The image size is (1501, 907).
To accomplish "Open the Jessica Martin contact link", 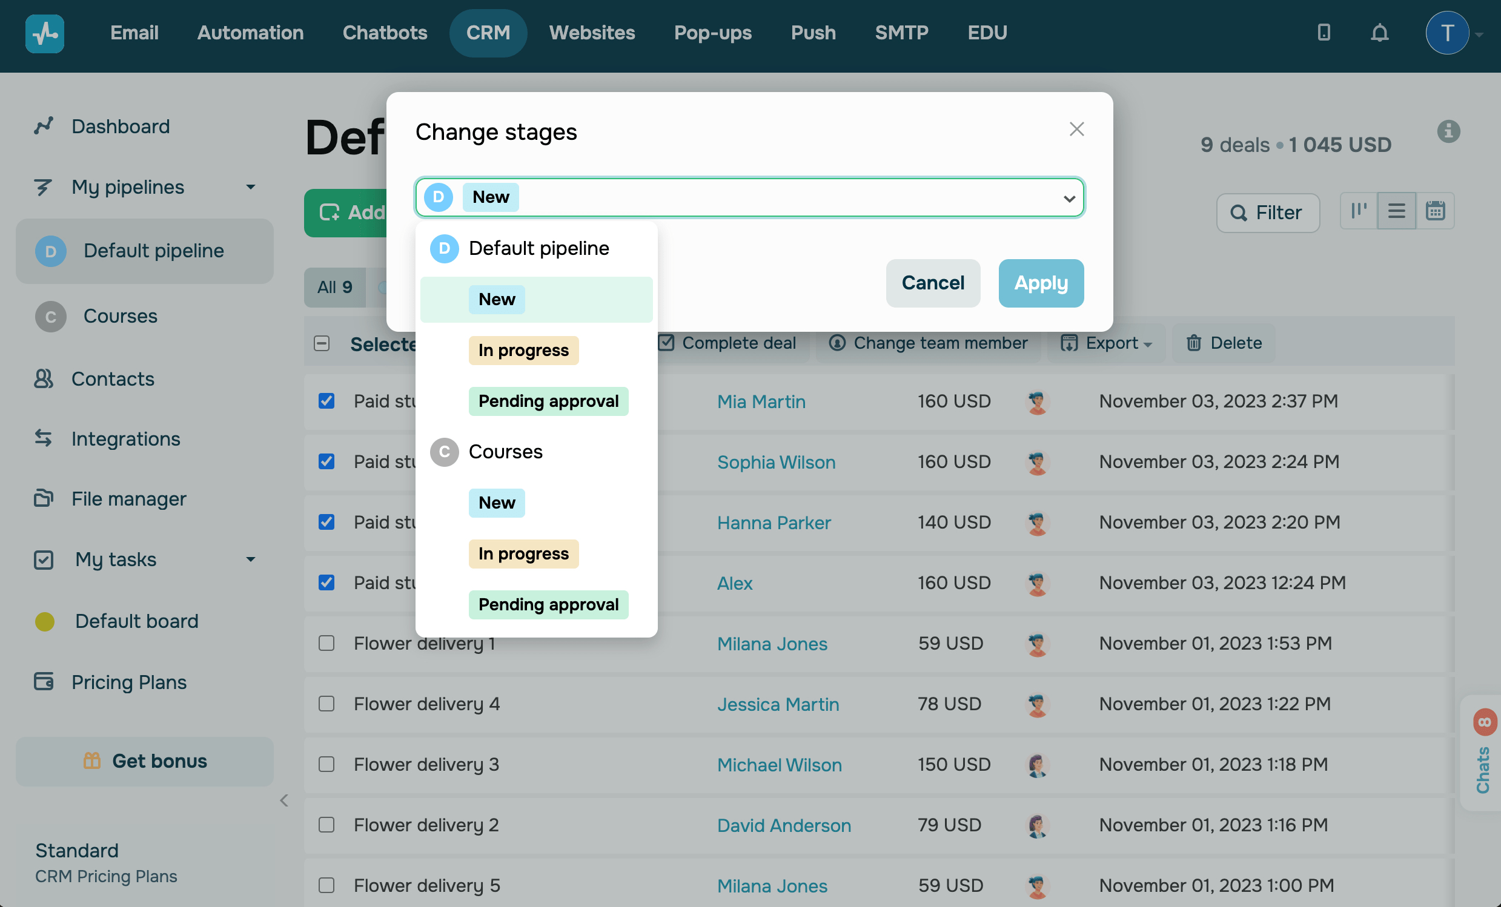I will (x=777, y=704).
